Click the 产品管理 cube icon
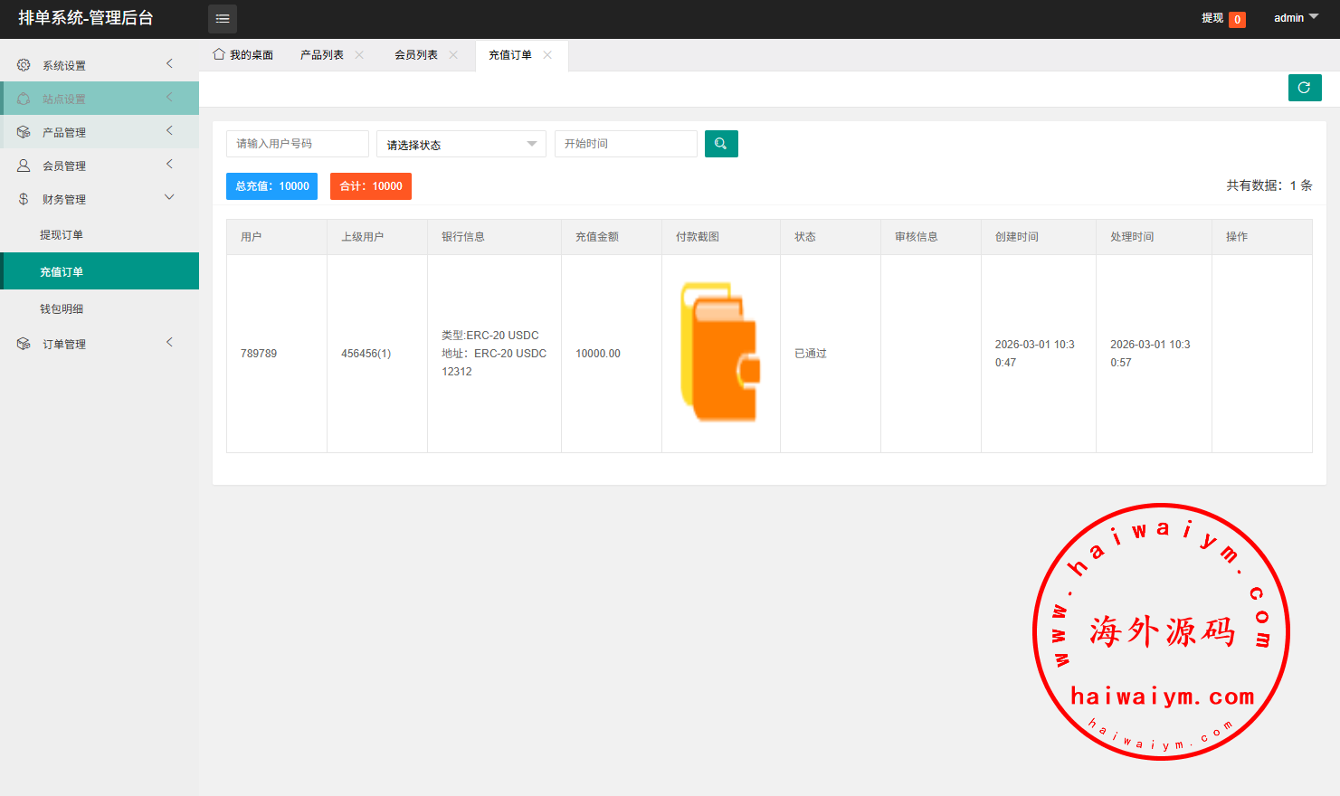Viewport: 1340px width, 796px height. (x=24, y=132)
